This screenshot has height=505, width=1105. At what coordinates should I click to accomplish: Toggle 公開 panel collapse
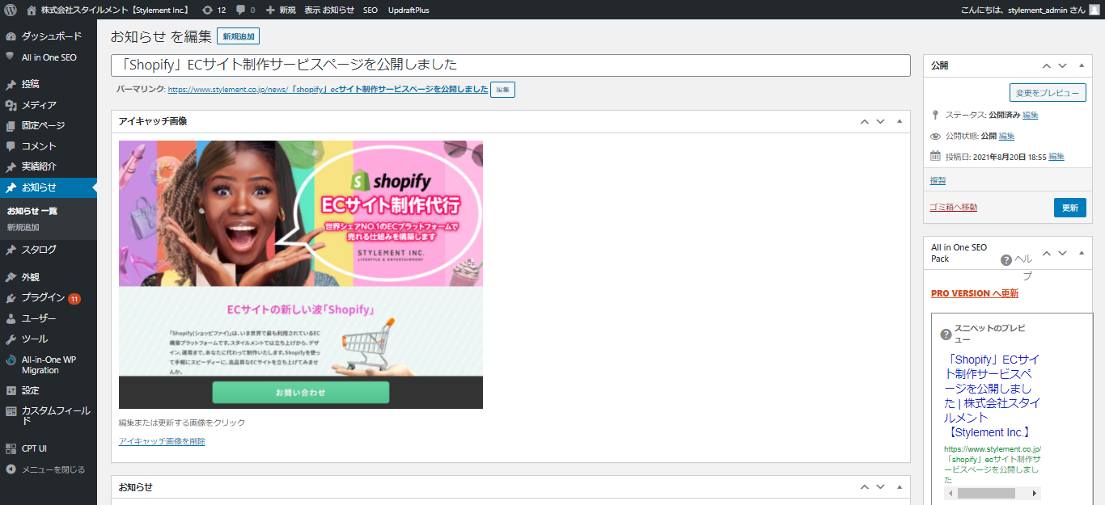[x=1082, y=65]
